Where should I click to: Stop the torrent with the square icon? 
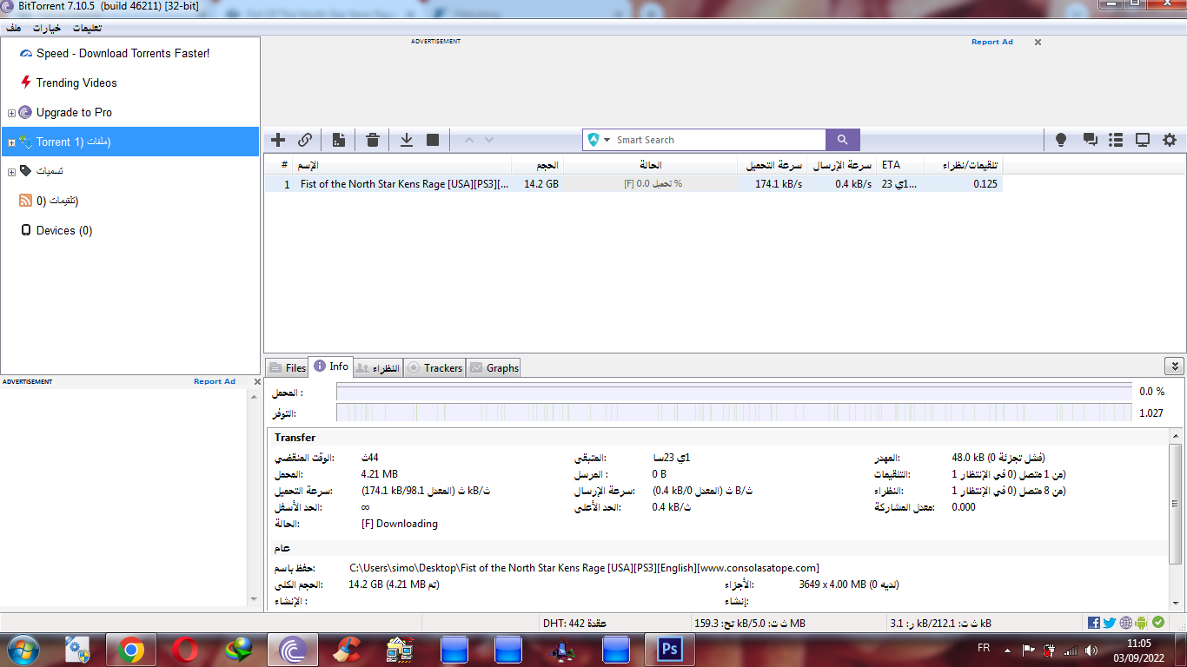(433, 140)
